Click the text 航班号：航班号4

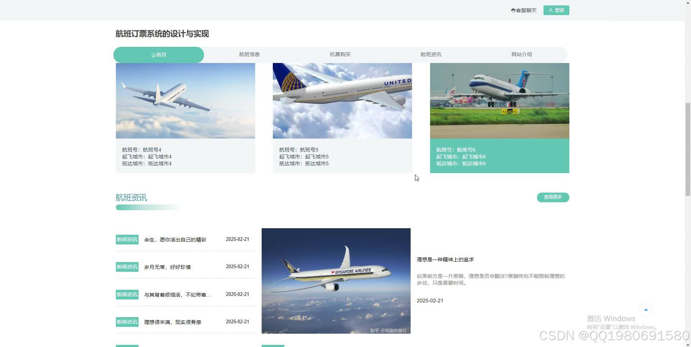(x=141, y=150)
